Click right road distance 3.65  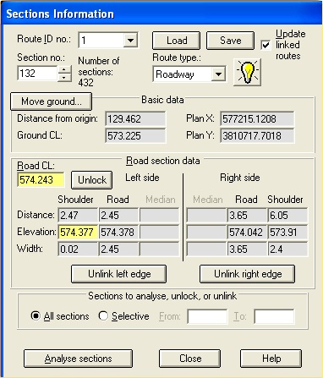(x=247, y=216)
